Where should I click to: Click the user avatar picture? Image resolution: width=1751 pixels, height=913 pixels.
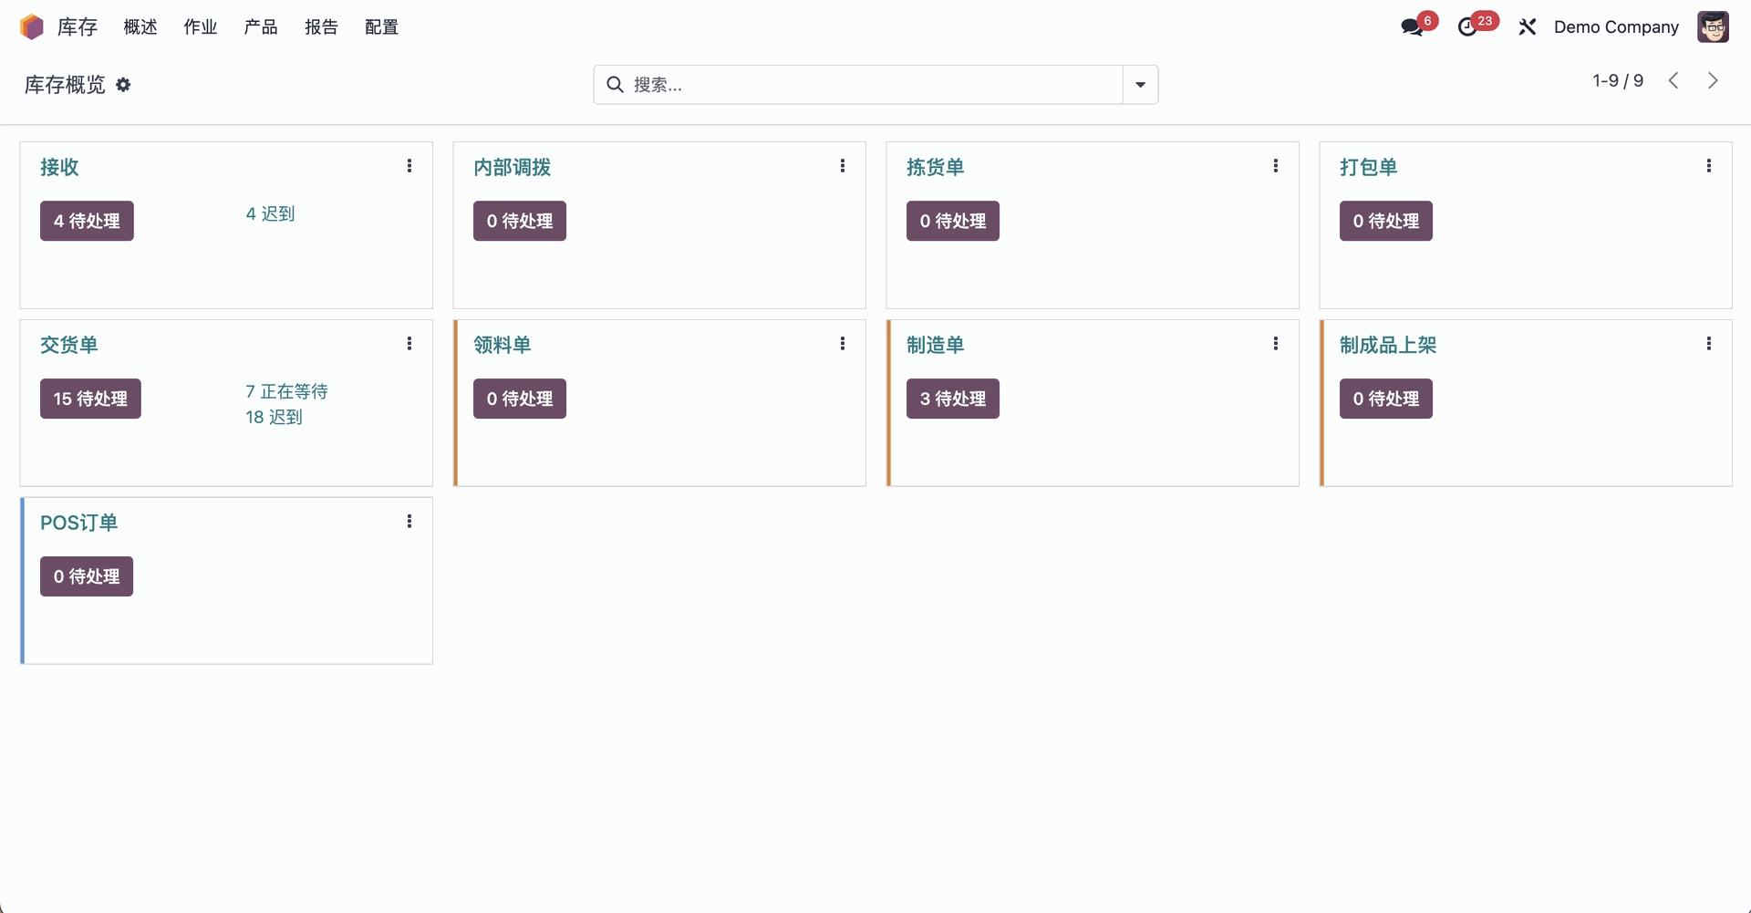coord(1713,27)
